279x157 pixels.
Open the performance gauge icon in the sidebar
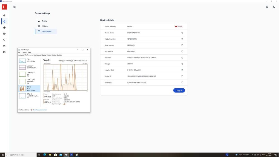tap(4, 34)
